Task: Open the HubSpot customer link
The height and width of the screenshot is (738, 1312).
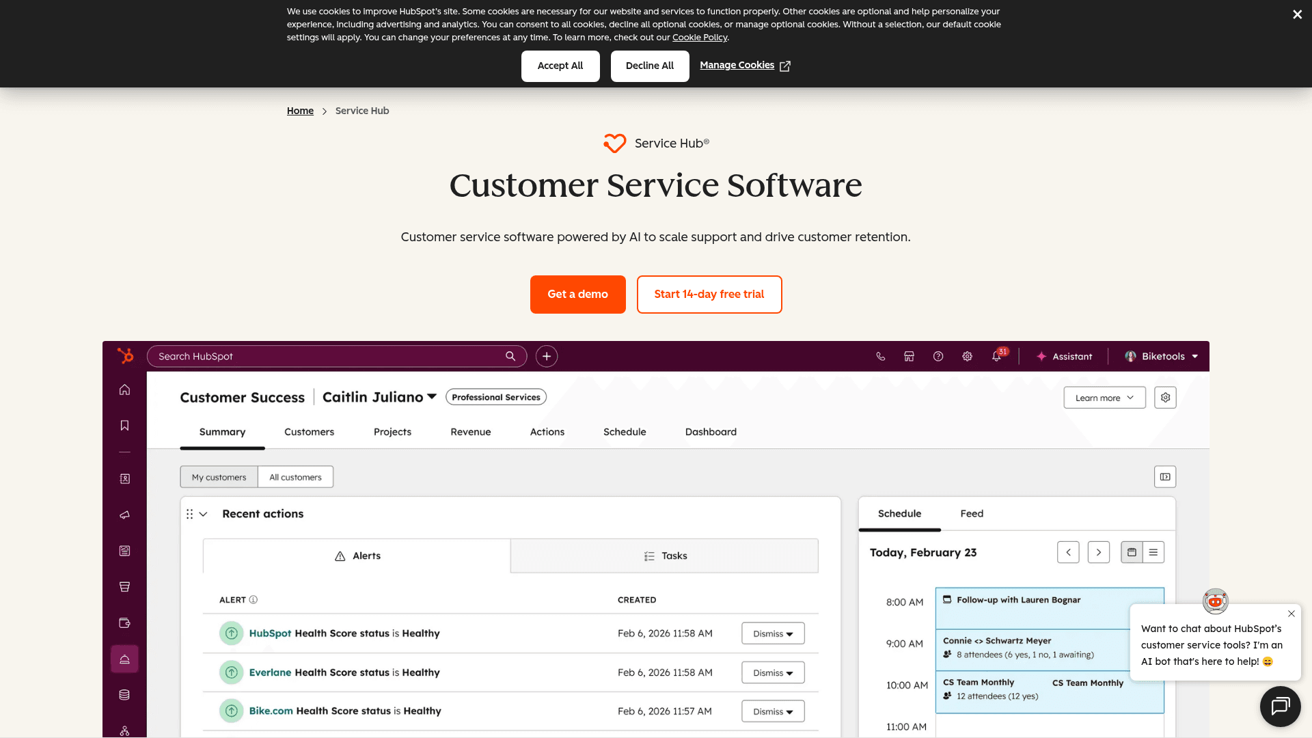Action: pyautogui.click(x=270, y=633)
